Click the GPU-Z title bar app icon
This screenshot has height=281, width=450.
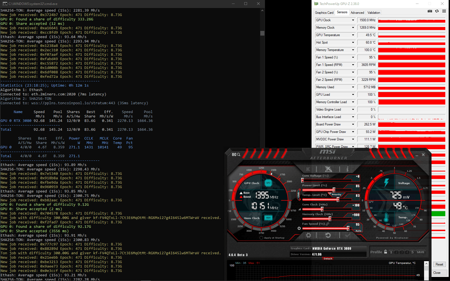click(316, 4)
